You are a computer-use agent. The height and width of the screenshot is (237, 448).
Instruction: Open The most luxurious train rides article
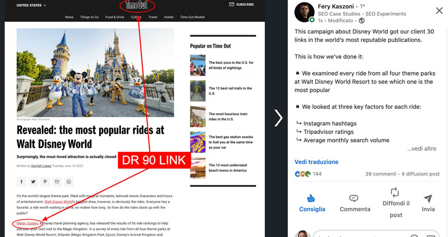coord(228,117)
